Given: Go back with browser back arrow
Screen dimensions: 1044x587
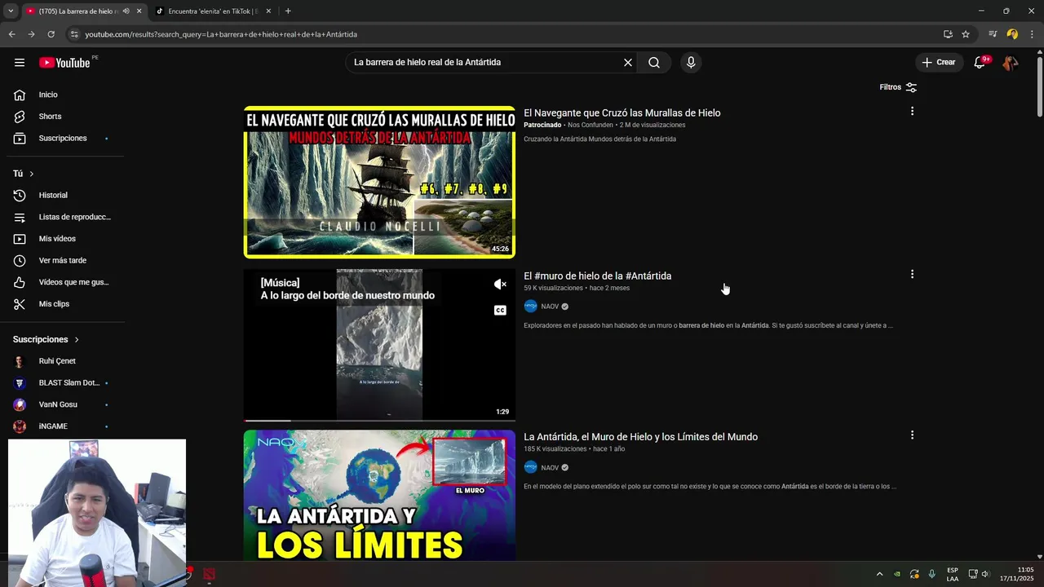Looking at the screenshot, I should tap(11, 34).
